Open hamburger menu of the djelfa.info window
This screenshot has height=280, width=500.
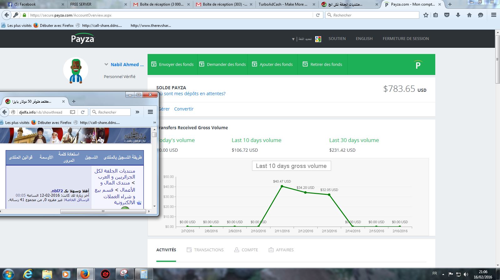pos(150,112)
